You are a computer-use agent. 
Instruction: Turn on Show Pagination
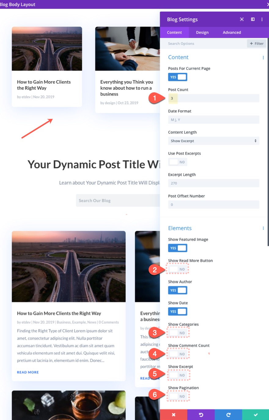(178, 396)
